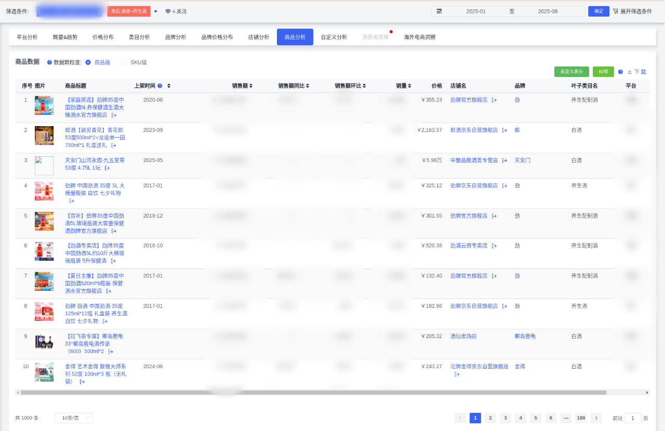
Task: Click page 100 in the pagination
Action: click(581, 417)
